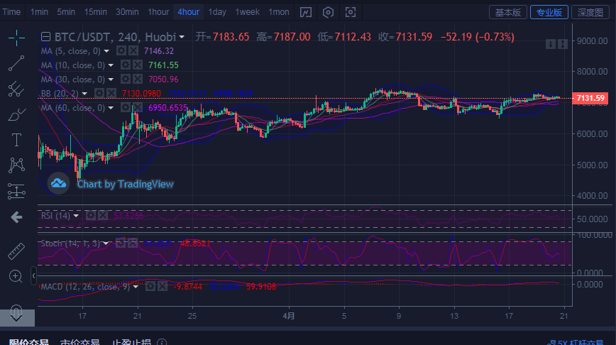Open the indicators chart icon

tap(306, 12)
